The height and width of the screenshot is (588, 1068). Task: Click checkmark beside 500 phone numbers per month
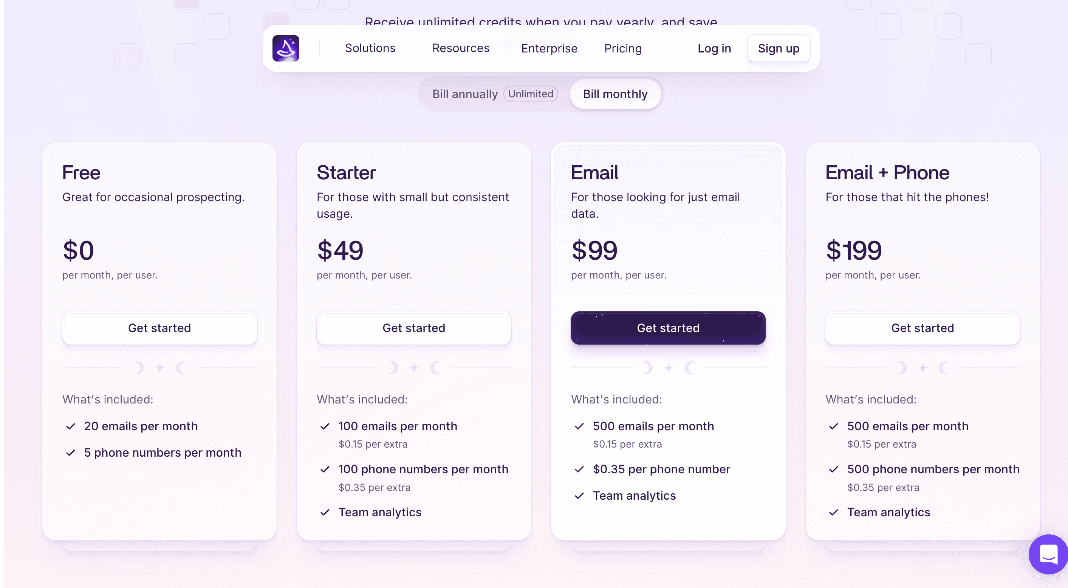click(833, 469)
